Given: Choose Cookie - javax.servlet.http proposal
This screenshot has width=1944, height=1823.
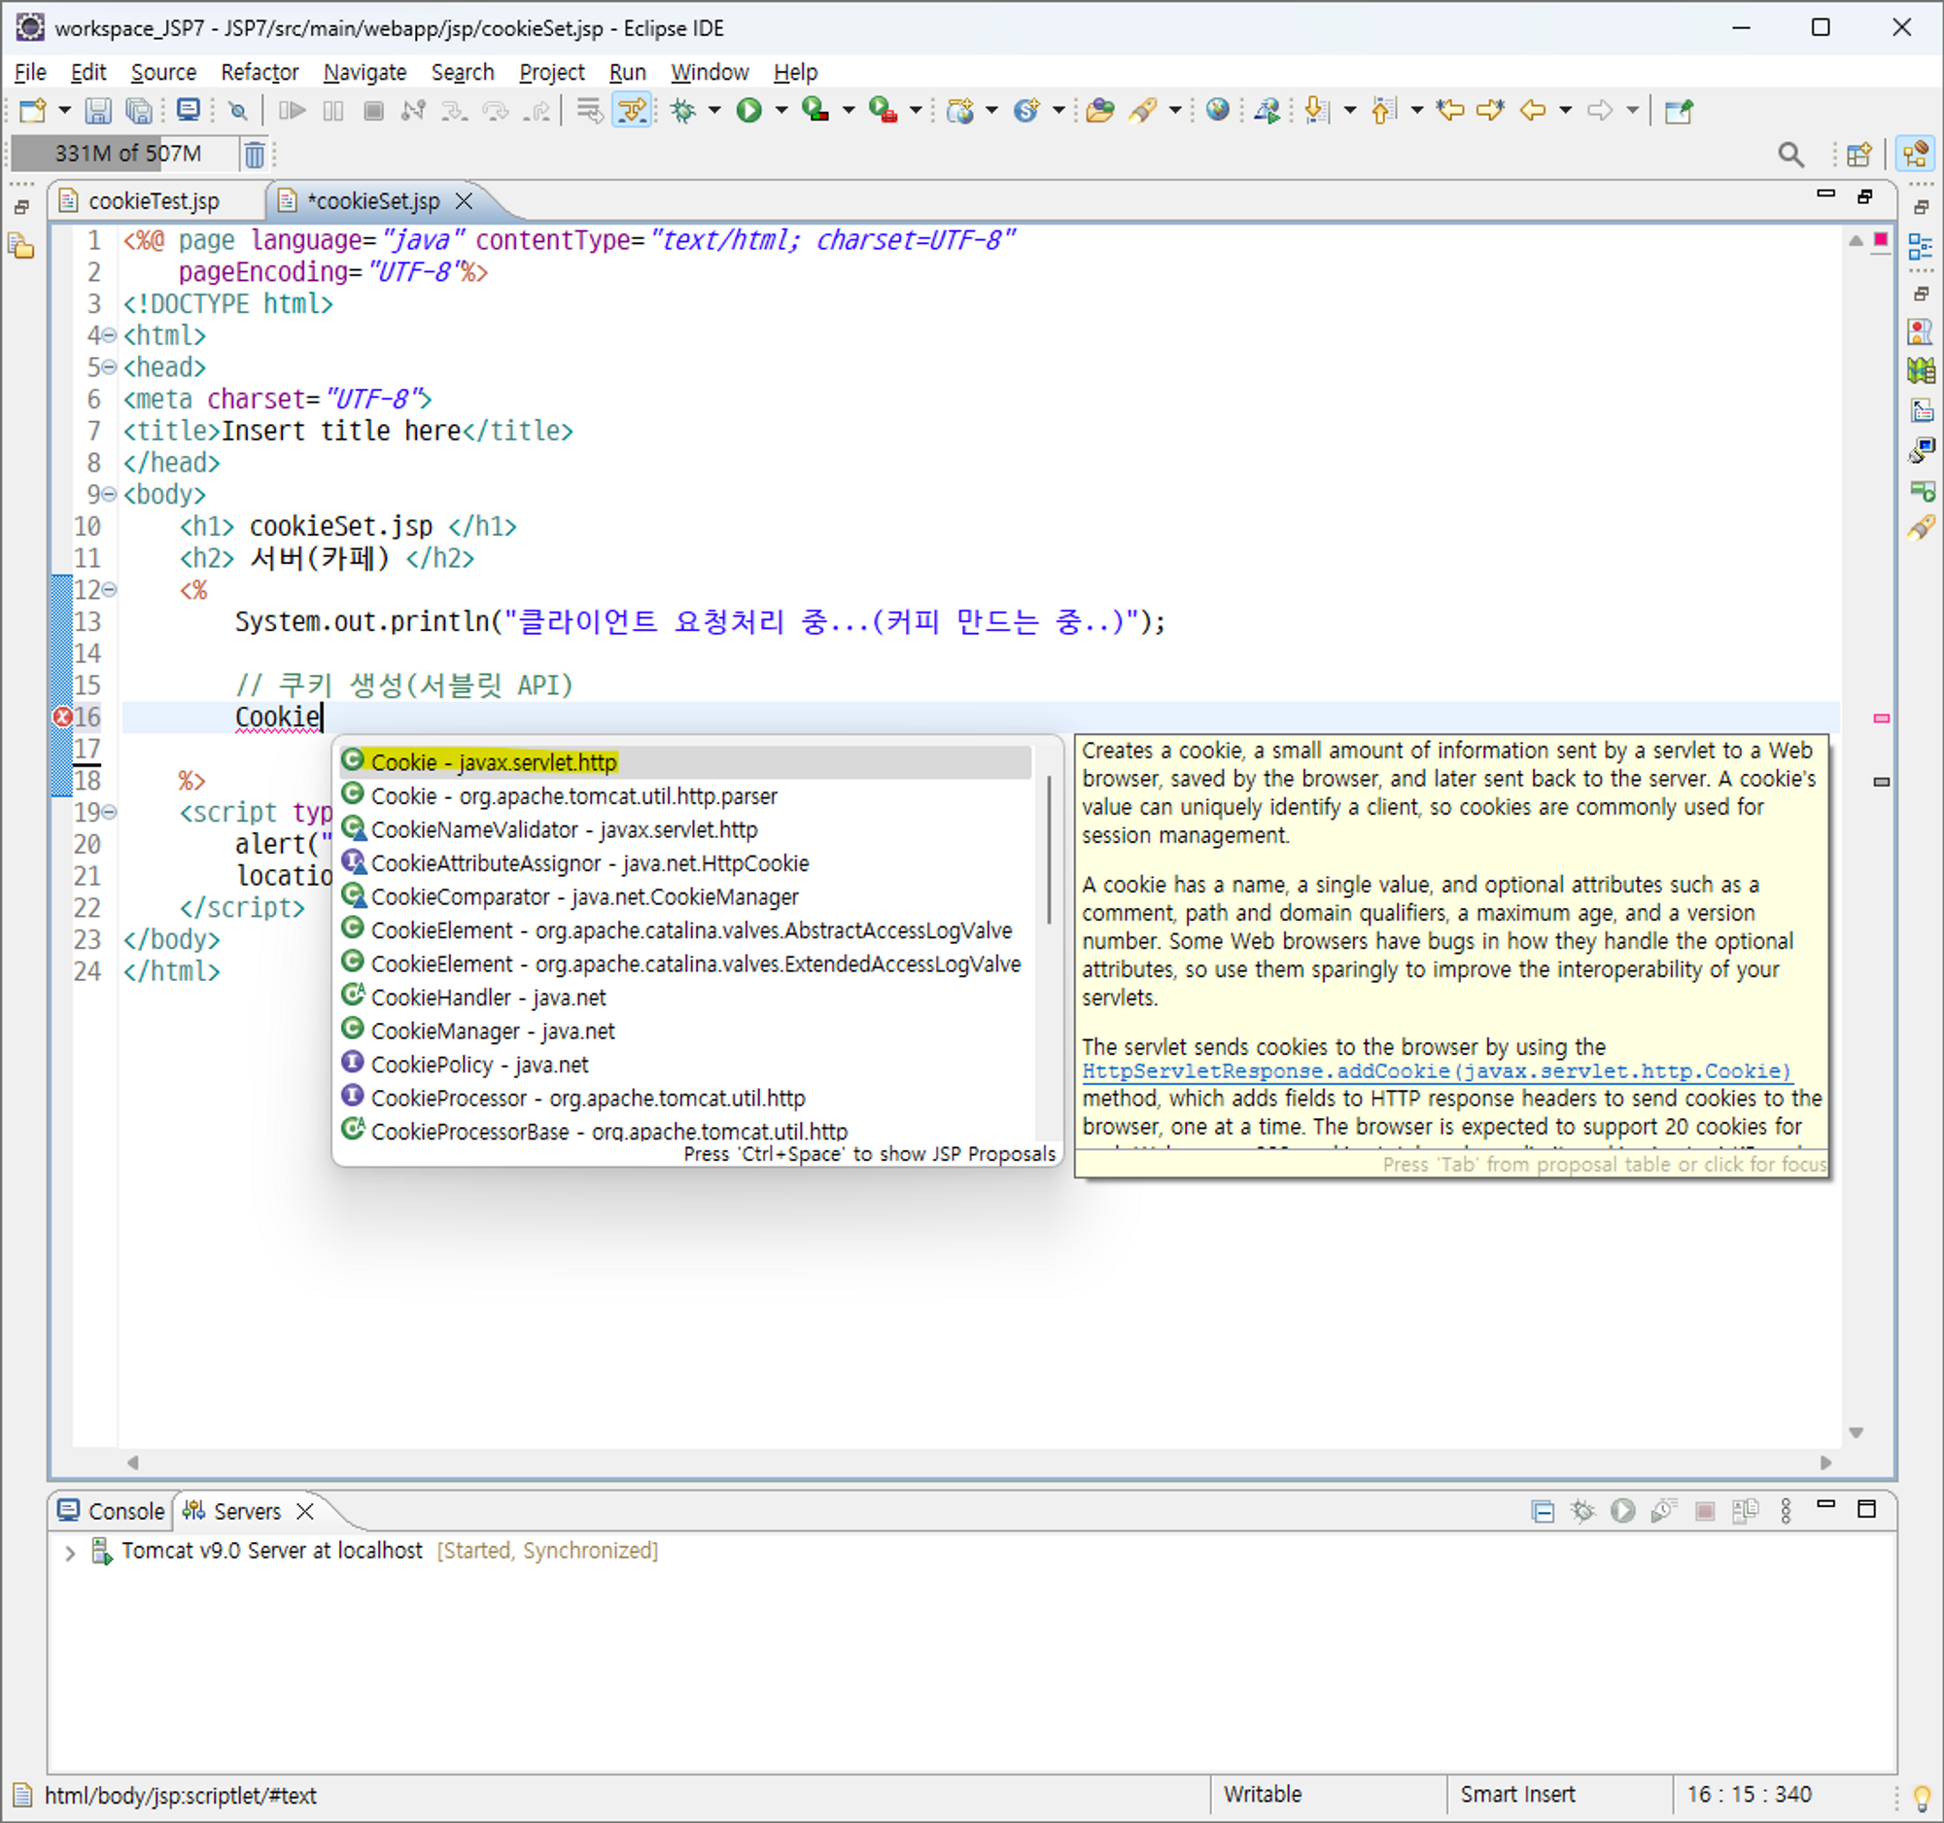Looking at the screenshot, I should pyautogui.click(x=684, y=762).
